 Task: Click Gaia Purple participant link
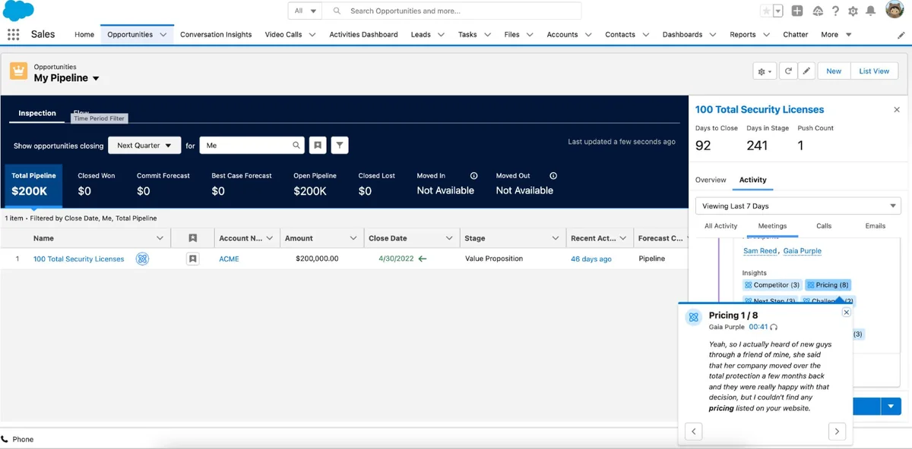click(802, 251)
